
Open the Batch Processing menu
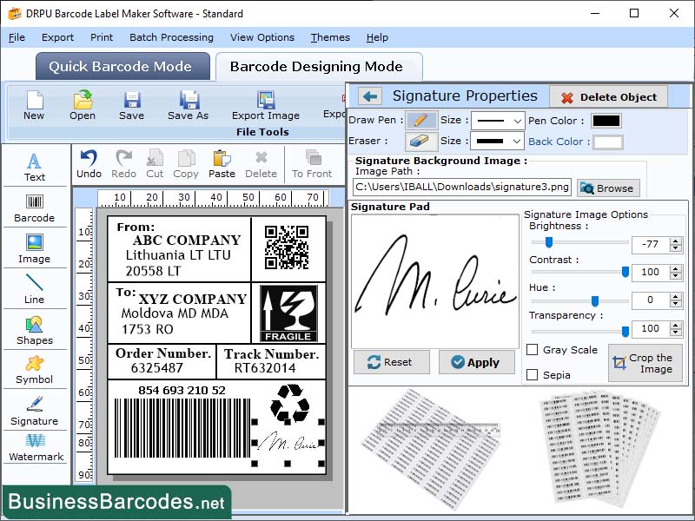pyautogui.click(x=171, y=37)
